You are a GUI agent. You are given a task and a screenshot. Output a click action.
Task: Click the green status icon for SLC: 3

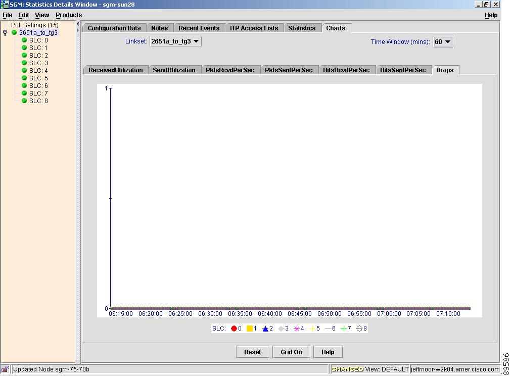pyautogui.click(x=24, y=63)
